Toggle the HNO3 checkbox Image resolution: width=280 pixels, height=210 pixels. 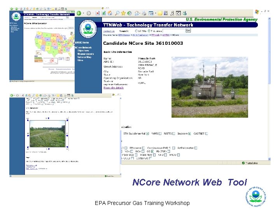click(178, 155)
